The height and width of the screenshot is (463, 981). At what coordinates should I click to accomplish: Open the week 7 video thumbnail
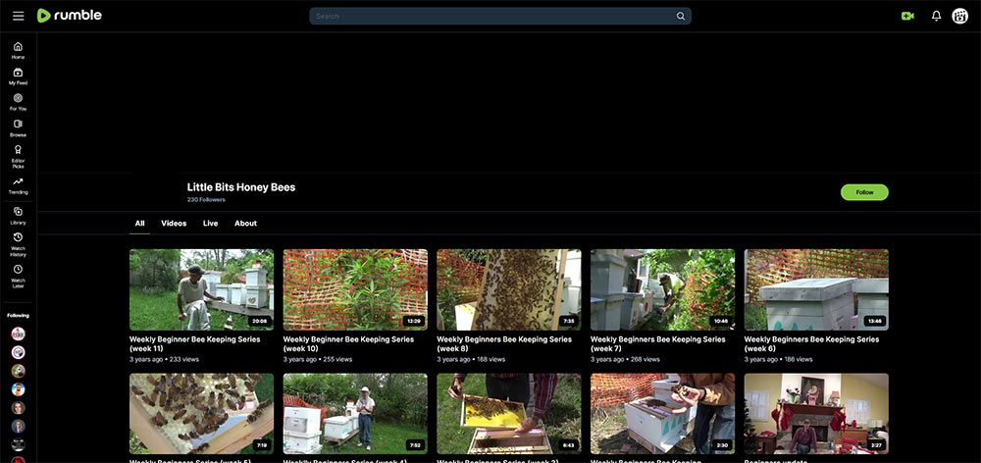pos(662,289)
